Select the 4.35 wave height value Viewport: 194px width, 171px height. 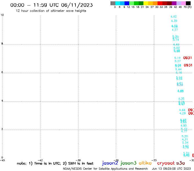click(181, 99)
